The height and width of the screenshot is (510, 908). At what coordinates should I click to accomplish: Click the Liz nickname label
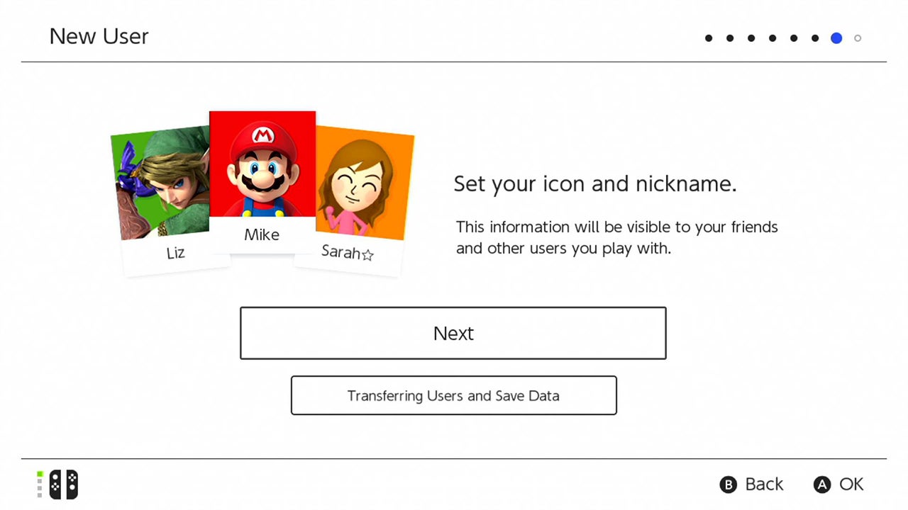click(x=175, y=252)
